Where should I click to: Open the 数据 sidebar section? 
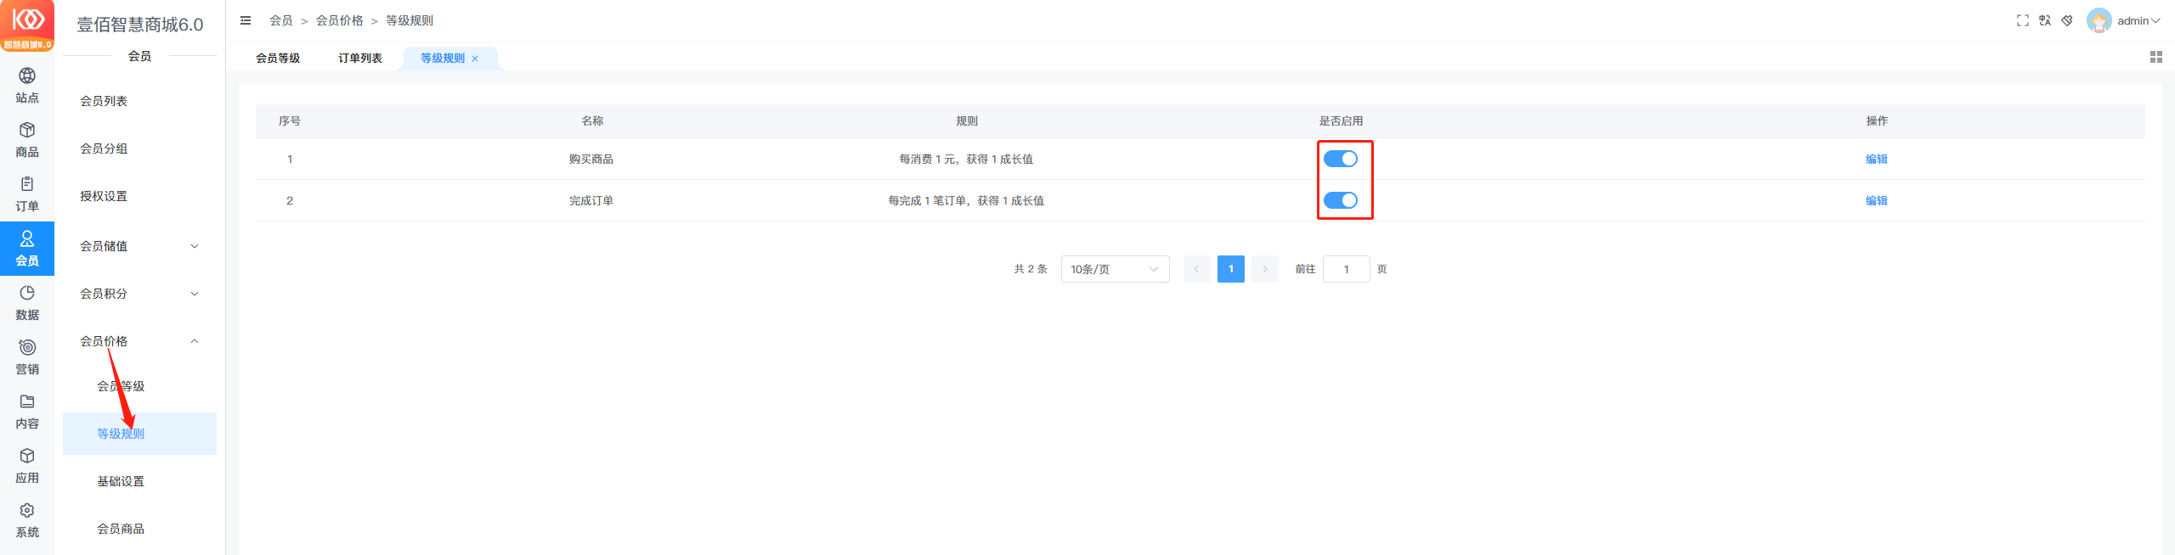pyautogui.click(x=27, y=303)
